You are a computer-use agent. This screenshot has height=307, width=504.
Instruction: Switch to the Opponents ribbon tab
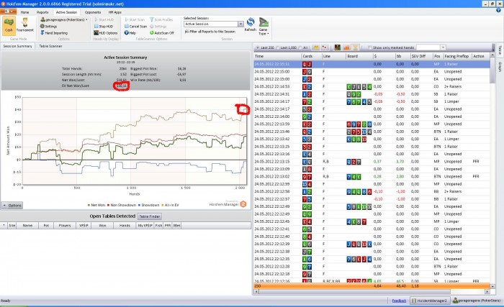click(x=93, y=12)
